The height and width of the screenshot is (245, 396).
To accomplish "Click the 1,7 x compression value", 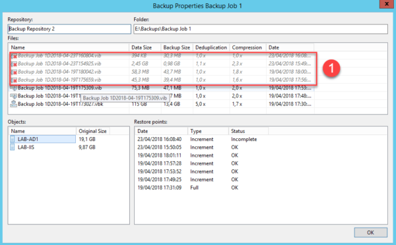I will click(237, 104).
